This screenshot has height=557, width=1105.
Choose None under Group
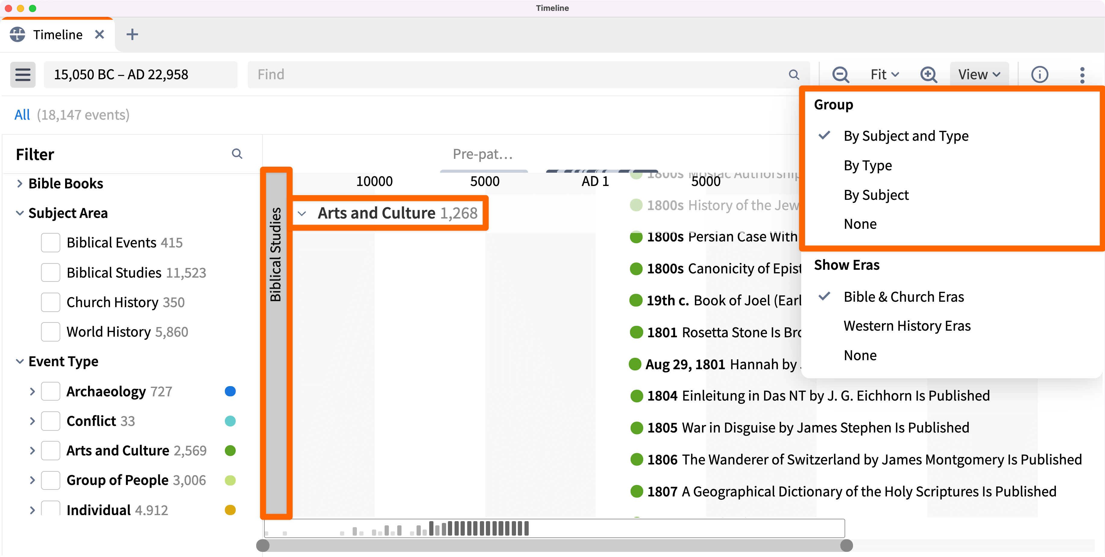860,224
